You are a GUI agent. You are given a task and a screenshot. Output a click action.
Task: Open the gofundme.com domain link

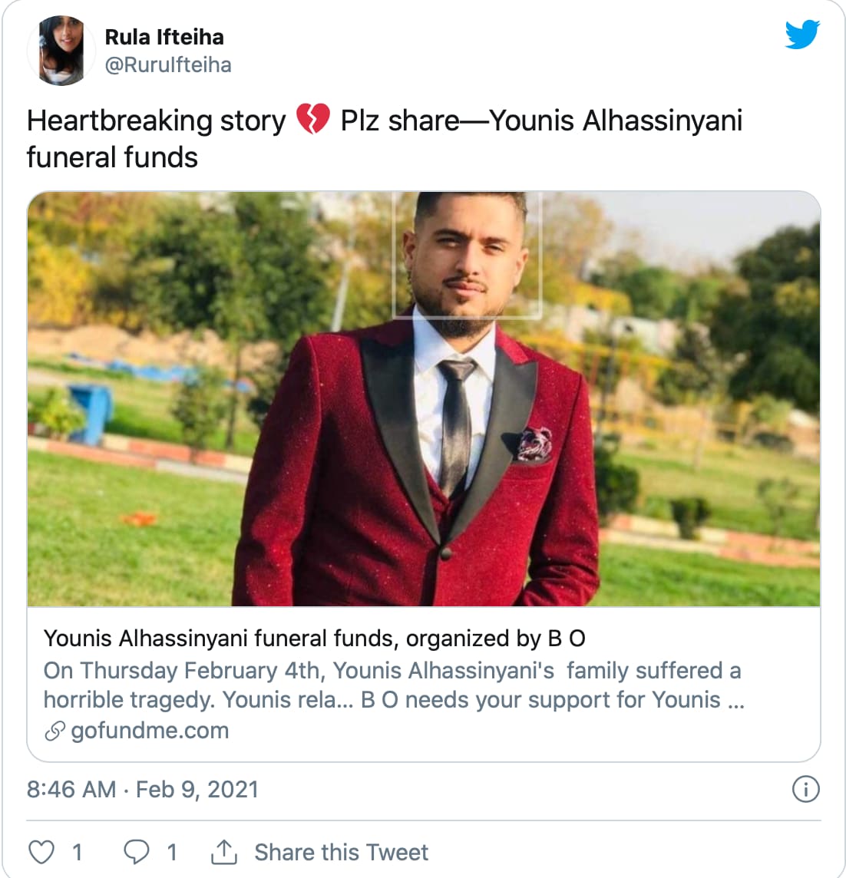click(150, 731)
